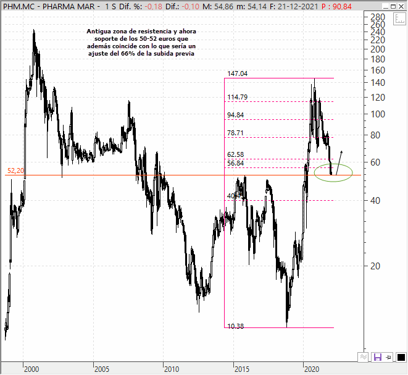Select the Fibonacci label 62.58
408x375 pixels.
(x=236, y=154)
